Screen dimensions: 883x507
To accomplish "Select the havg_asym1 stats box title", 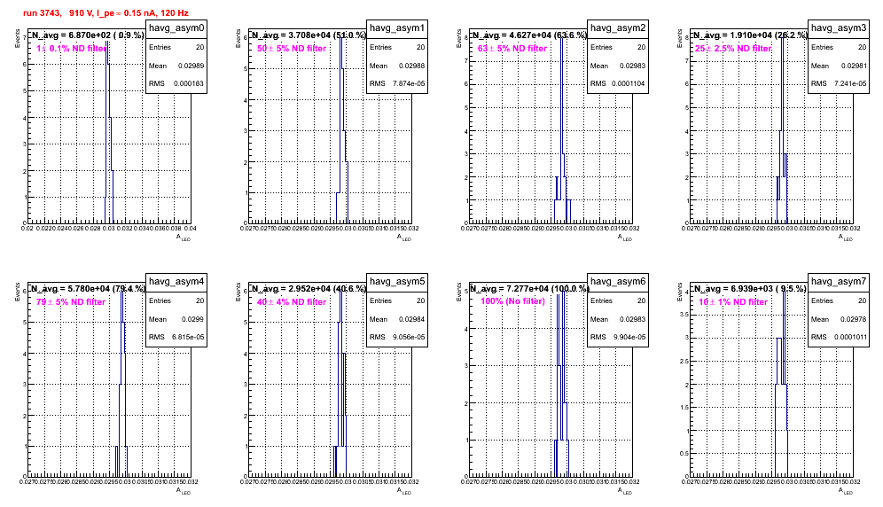I will tap(397, 28).
